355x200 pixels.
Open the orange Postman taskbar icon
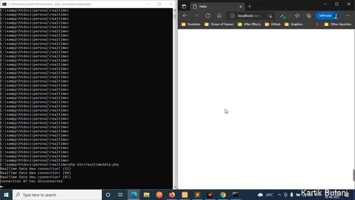(159, 195)
